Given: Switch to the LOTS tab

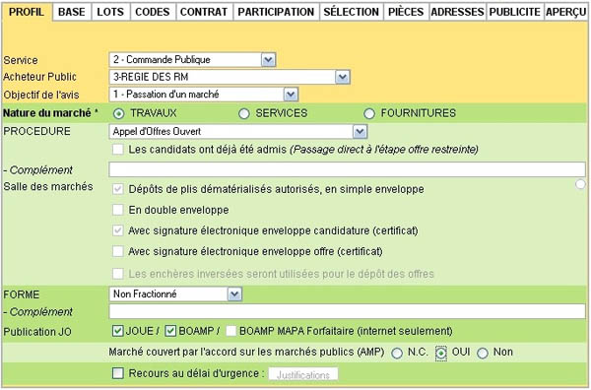Looking at the screenshot, I should [x=110, y=12].
